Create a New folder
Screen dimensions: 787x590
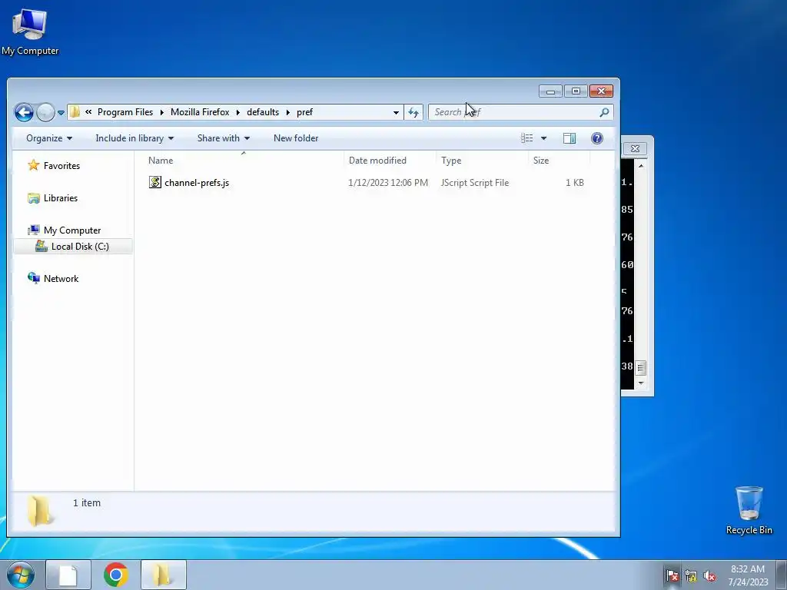click(x=296, y=138)
